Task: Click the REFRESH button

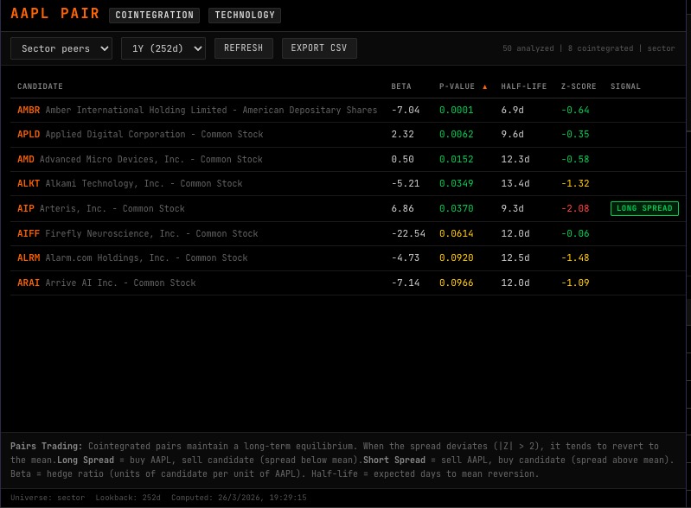Action: click(243, 48)
